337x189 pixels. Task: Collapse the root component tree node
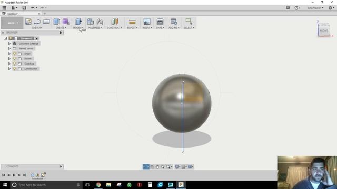click(x=6, y=38)
